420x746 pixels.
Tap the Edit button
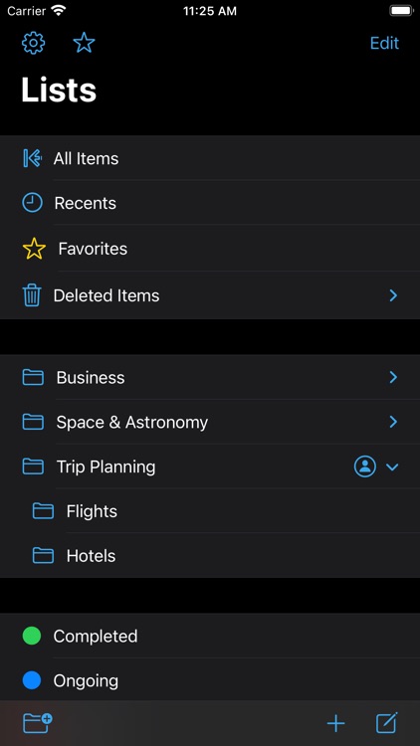pos(384,44)
